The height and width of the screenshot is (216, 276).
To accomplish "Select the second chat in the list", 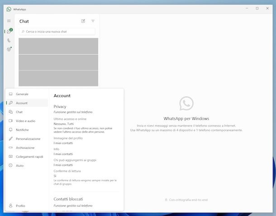I will click(x=58, y=63).
